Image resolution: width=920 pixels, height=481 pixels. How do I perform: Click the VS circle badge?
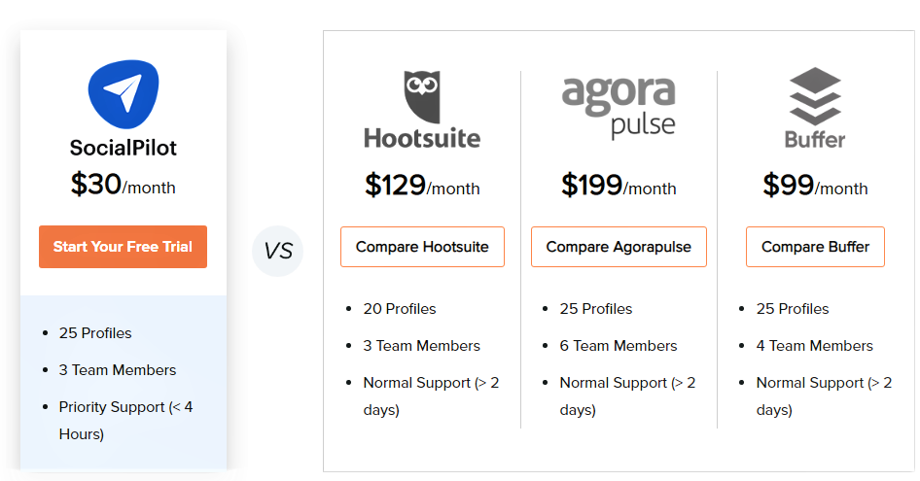point(277,251)
